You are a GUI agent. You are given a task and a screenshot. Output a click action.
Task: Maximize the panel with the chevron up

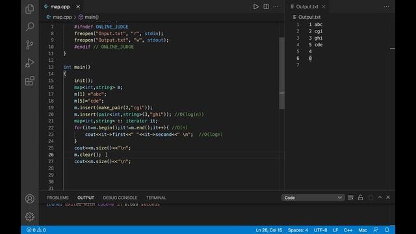tap(380, 198)
